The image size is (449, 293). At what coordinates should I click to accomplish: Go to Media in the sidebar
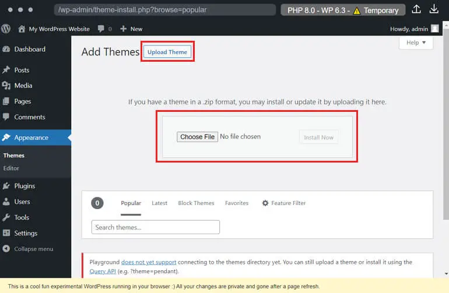(x=23, y=86)
